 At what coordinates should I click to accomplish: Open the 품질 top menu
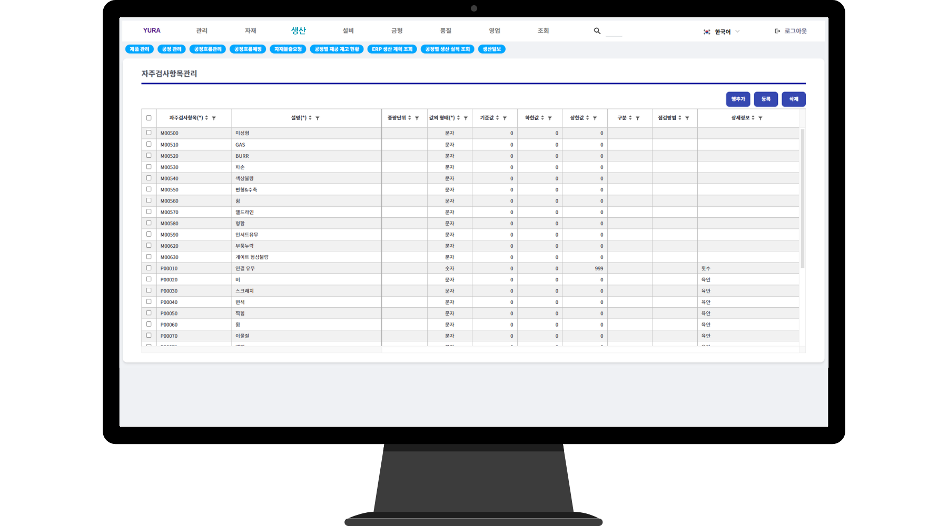446,31
